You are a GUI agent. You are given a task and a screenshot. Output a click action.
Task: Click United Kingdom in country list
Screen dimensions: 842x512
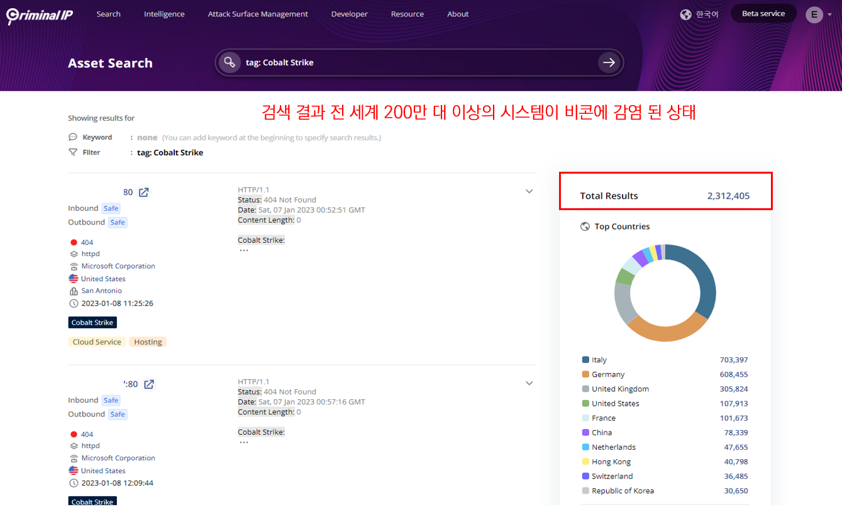pos(620,389)
